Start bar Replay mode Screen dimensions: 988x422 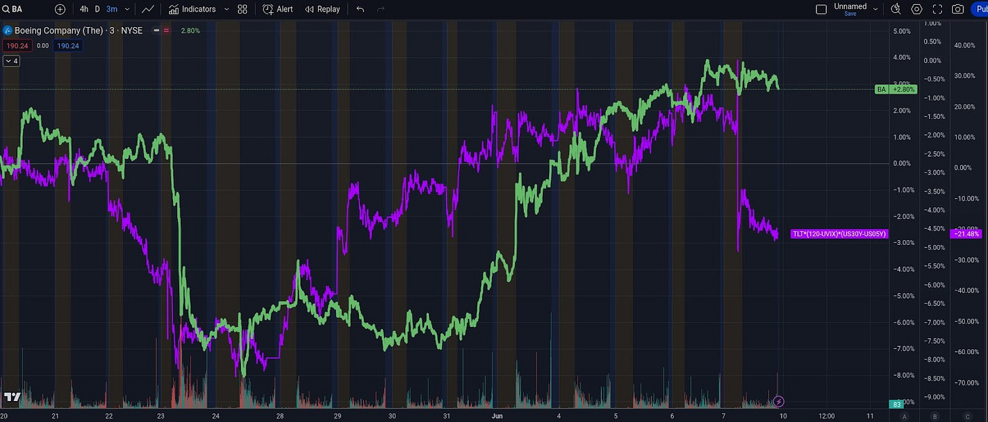pyautogui.click(x=322, y=9)
